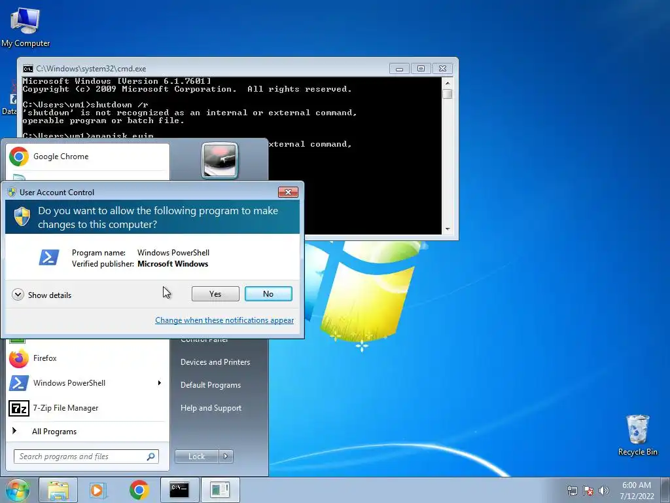Close the User Account Control dialog

point(288,192)
